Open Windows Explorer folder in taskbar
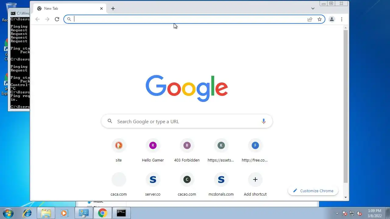 coord(46,213)
